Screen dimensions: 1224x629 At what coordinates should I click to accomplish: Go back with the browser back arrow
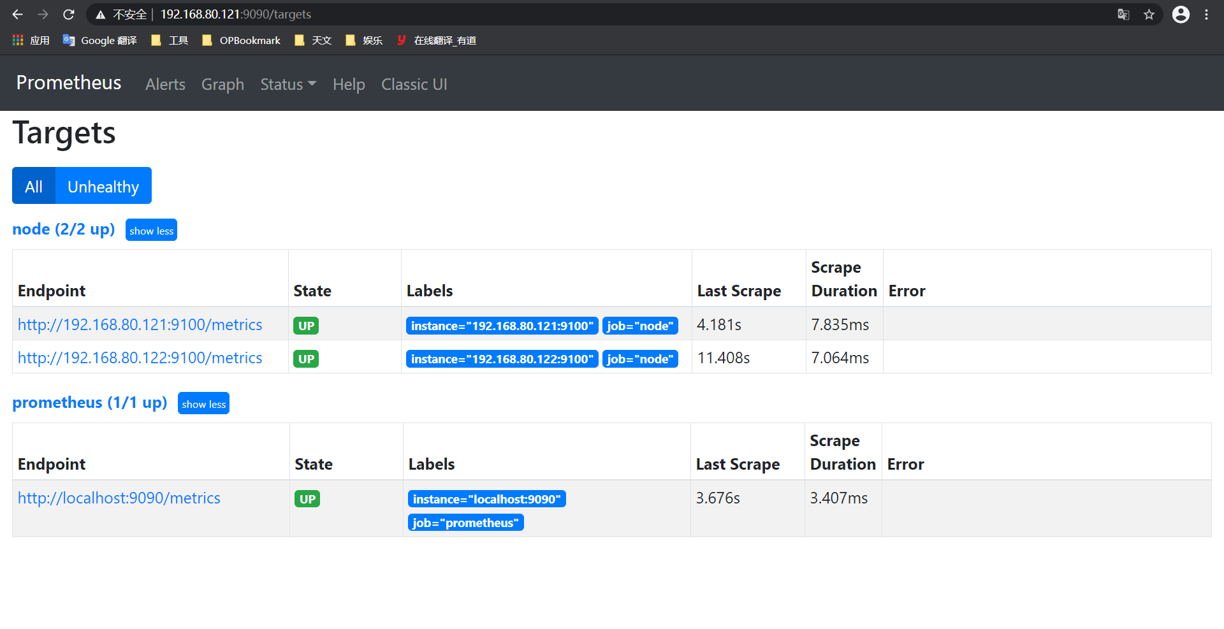17,14
